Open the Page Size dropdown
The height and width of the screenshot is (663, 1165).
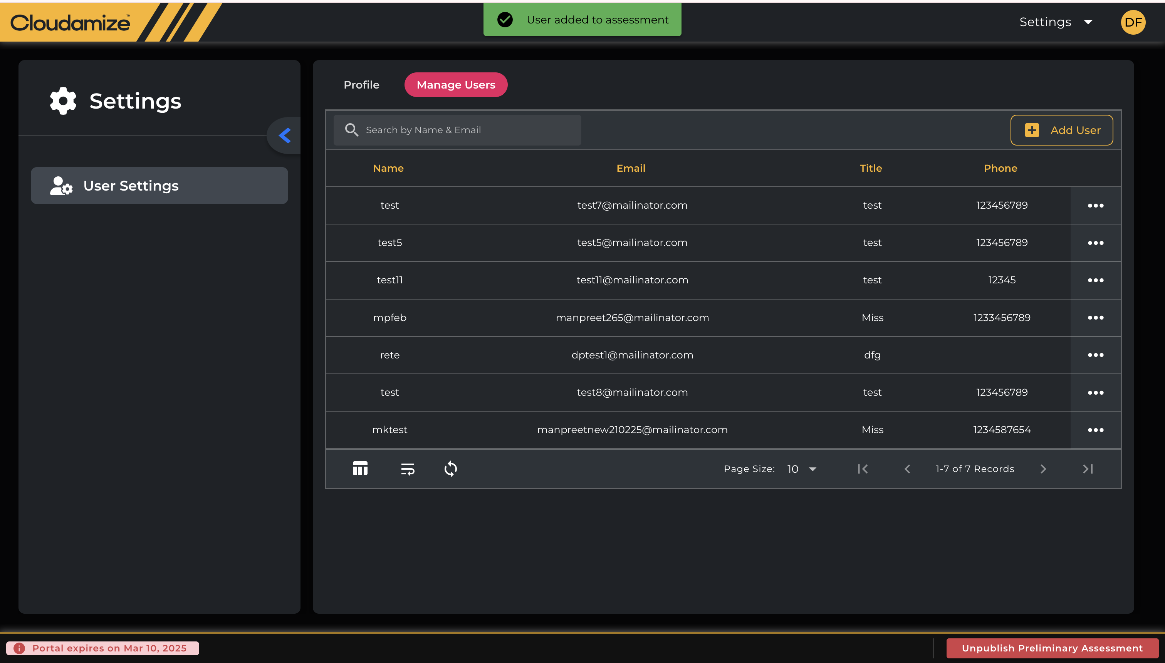click(802, 469)
